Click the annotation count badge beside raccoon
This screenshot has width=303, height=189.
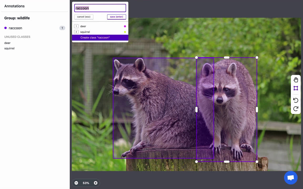pyautogui.click(x=62, y=28)
